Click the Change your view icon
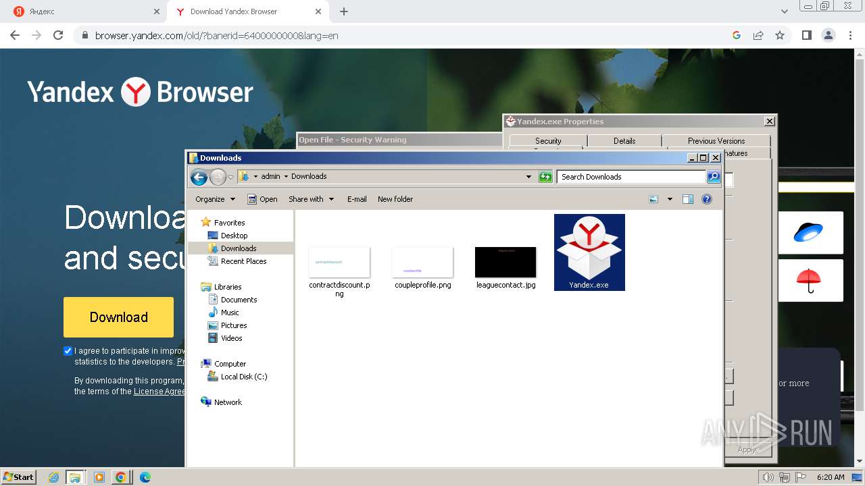This screenshot has width=865, height=486. coord(653,199)
